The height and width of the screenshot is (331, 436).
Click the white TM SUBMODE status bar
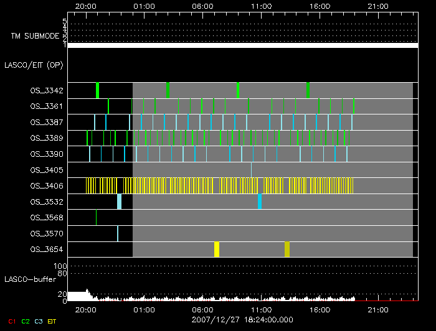(x=242, y=45)
